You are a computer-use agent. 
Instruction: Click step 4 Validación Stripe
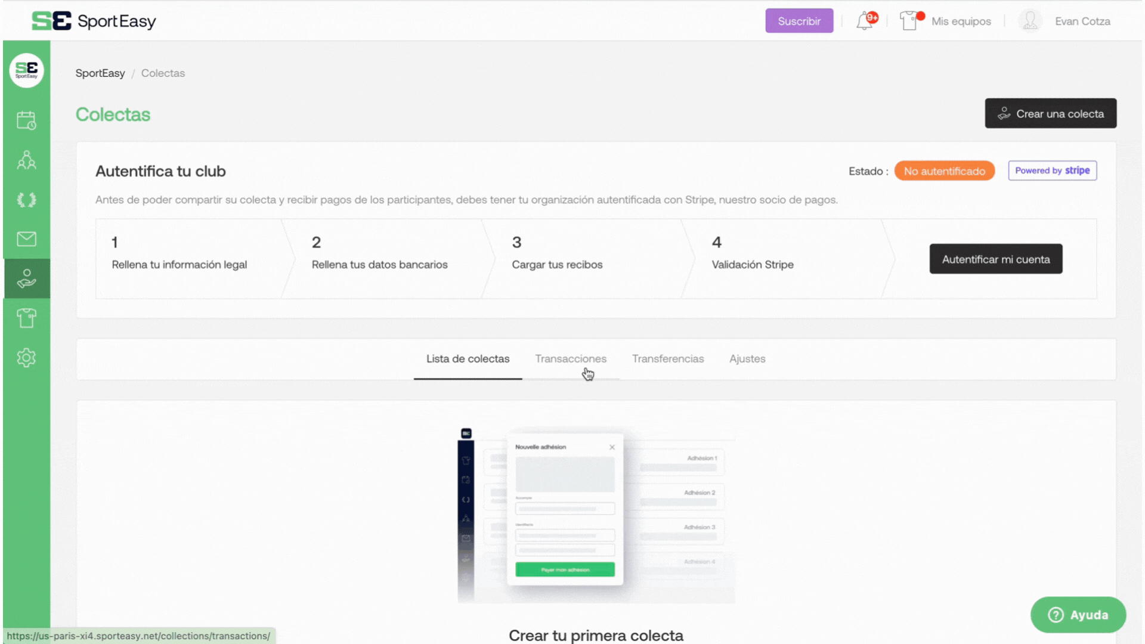[789, 259]
